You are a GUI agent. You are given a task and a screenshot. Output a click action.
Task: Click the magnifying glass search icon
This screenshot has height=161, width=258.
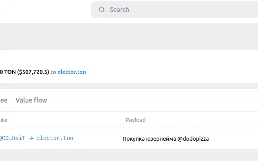(102, 10)
